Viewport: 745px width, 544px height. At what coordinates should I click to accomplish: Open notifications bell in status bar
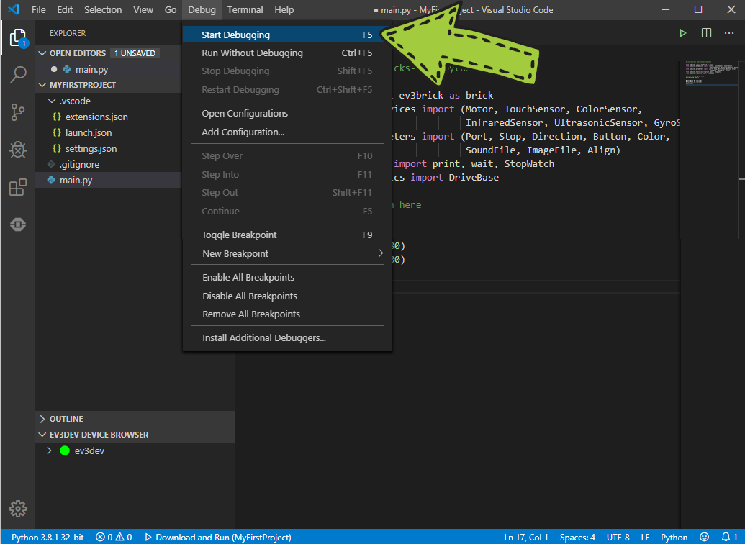coord(729,537)
